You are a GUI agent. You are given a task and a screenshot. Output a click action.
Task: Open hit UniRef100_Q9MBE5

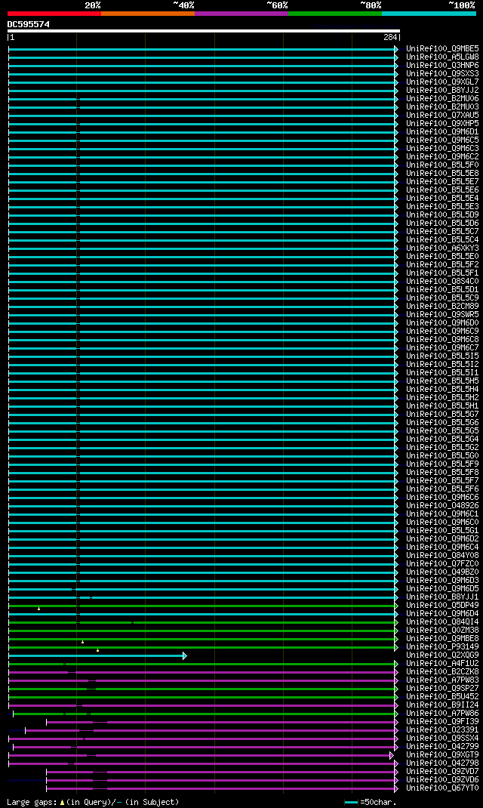[x=442, y=49]
